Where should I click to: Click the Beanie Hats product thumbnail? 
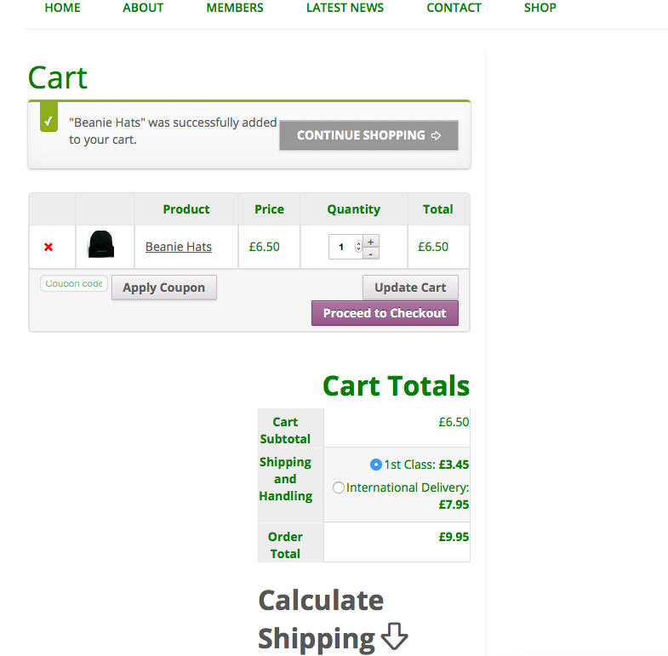tap(100, 246)
